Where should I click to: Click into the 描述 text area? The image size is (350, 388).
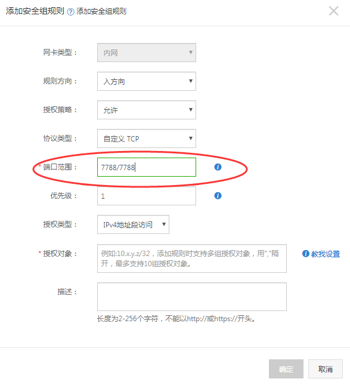click(192, 297)
